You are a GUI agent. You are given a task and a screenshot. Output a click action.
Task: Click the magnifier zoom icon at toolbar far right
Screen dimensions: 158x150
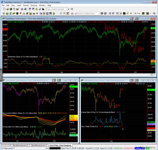154,13
